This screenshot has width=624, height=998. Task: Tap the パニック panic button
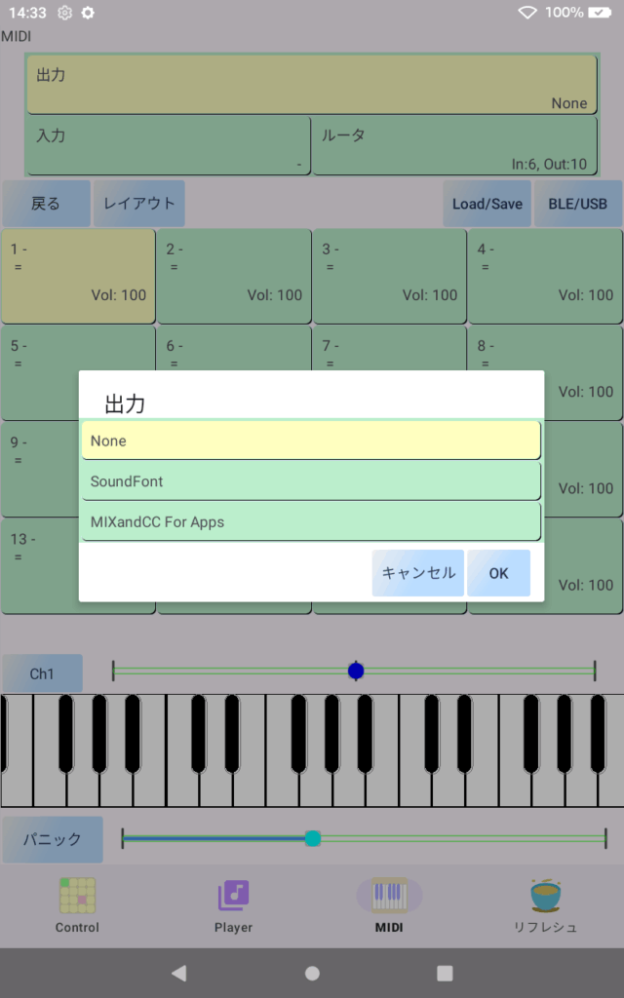(x=53, y=839)
